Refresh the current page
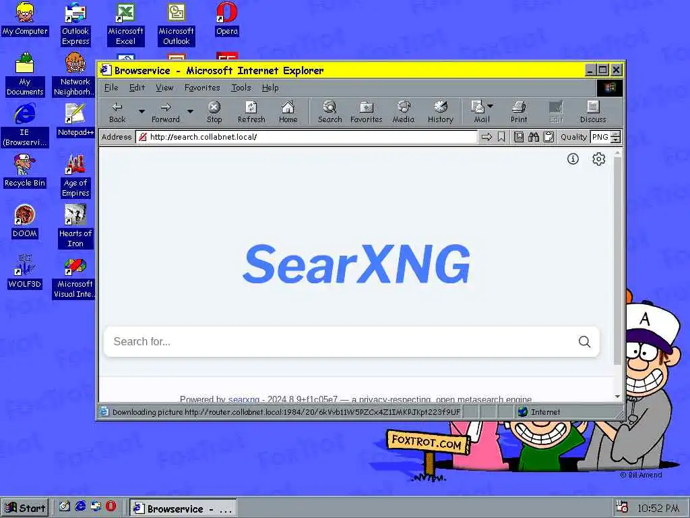This screenshot has height=518, width=690. coord(251,112)
